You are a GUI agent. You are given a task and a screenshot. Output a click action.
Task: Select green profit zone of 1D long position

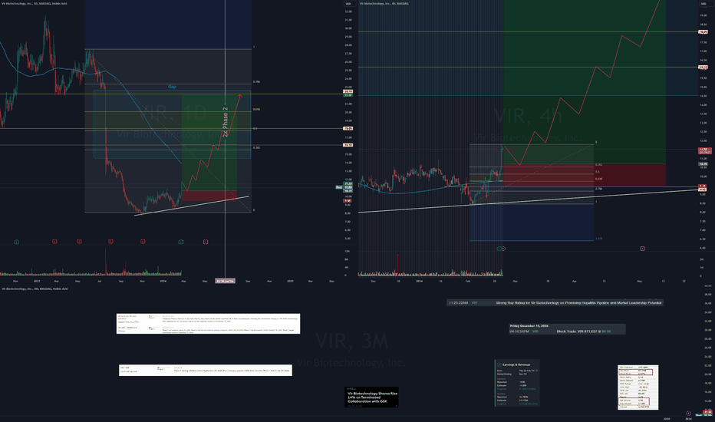(x=209, y=142)
